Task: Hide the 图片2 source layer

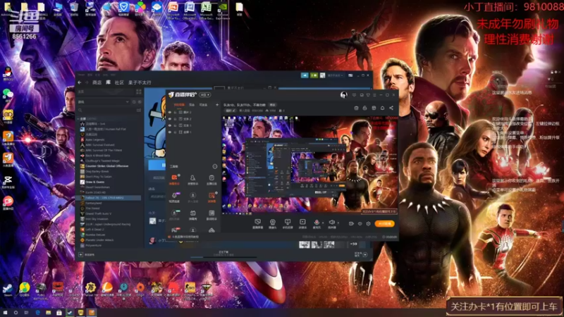Action: 170,112
